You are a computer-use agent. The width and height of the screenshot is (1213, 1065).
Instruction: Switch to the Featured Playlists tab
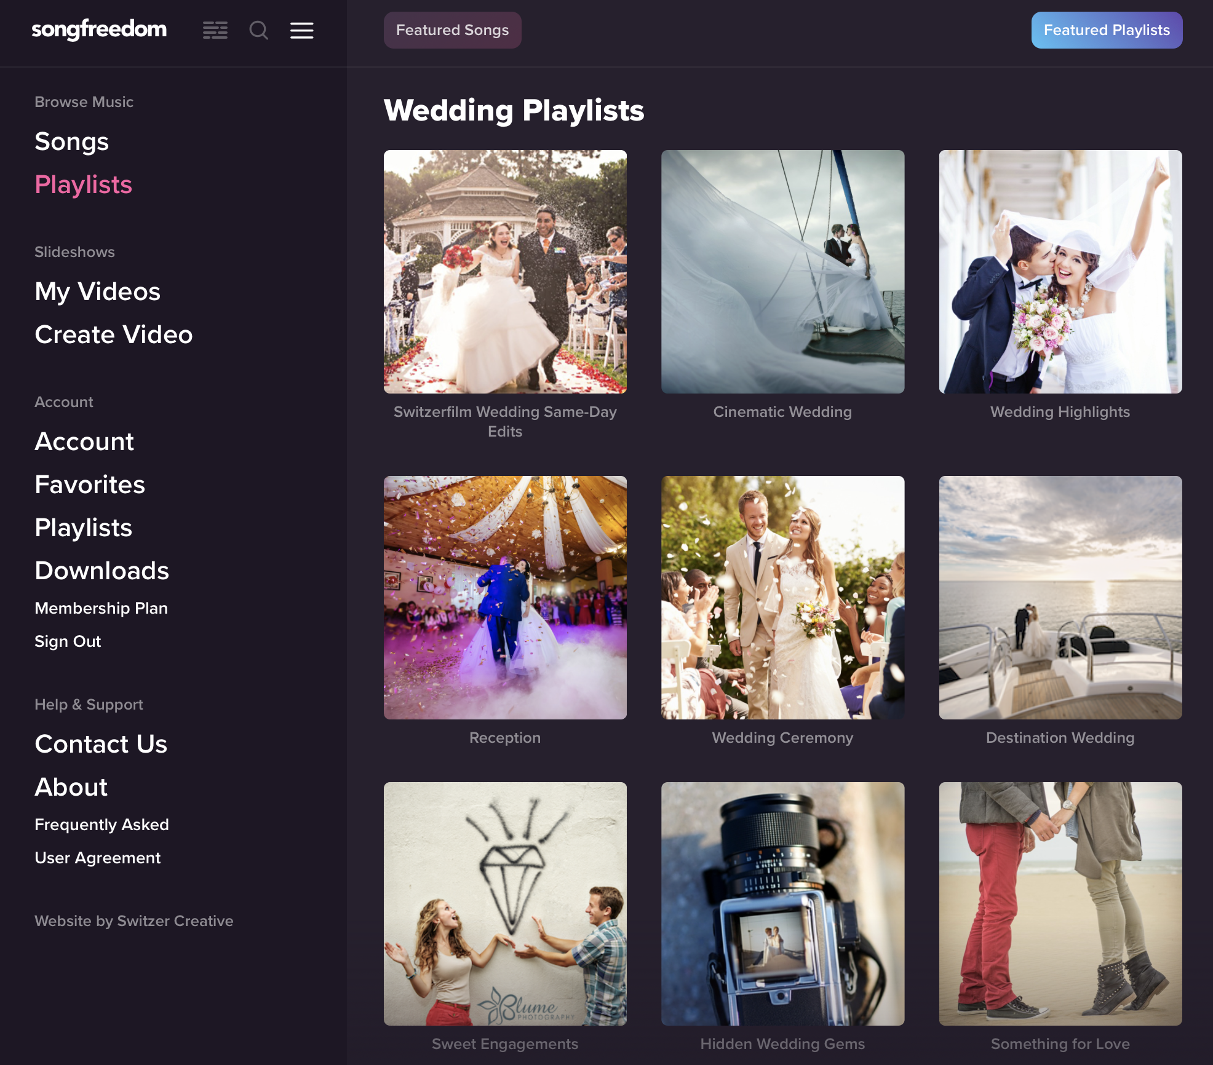(1106, 30)
